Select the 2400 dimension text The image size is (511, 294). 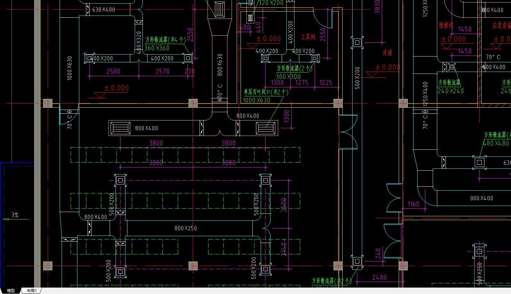coord(379,277)
